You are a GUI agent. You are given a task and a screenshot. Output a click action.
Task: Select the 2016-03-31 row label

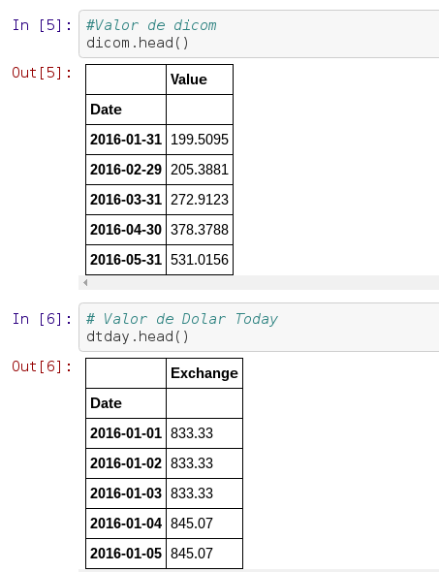pyautogui.click(x=126, y=200)
